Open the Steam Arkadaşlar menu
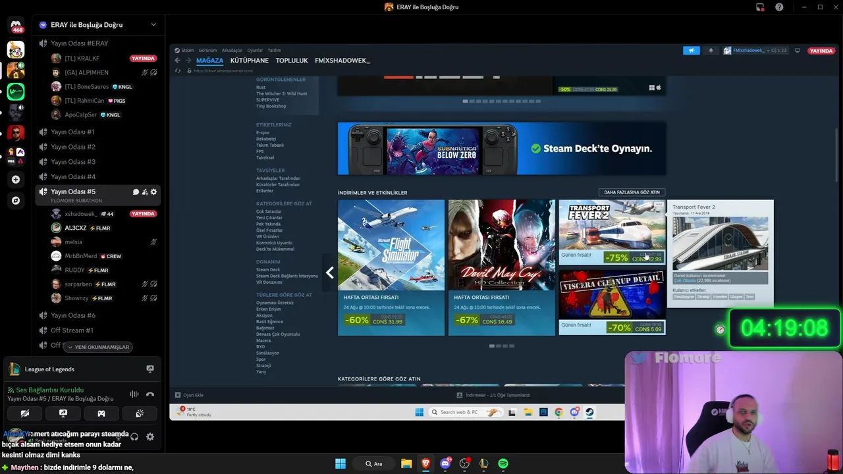 (232, 51)
